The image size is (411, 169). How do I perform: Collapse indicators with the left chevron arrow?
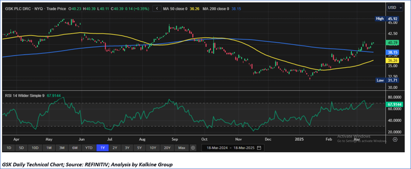pos(157,8)
